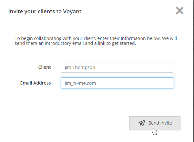Click the Client field label
Image resolution: width=194 pixels, height=142 pixels.
[45, 67]
